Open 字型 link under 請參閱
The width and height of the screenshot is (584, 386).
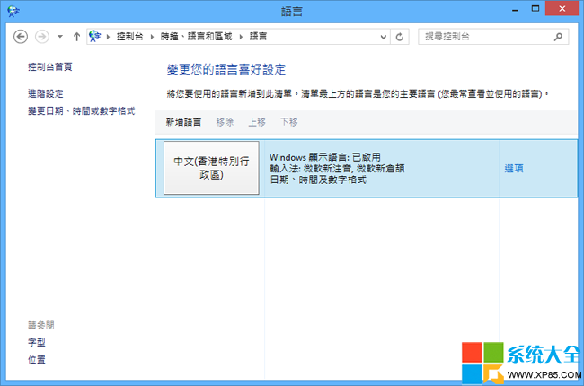(37, 342)
